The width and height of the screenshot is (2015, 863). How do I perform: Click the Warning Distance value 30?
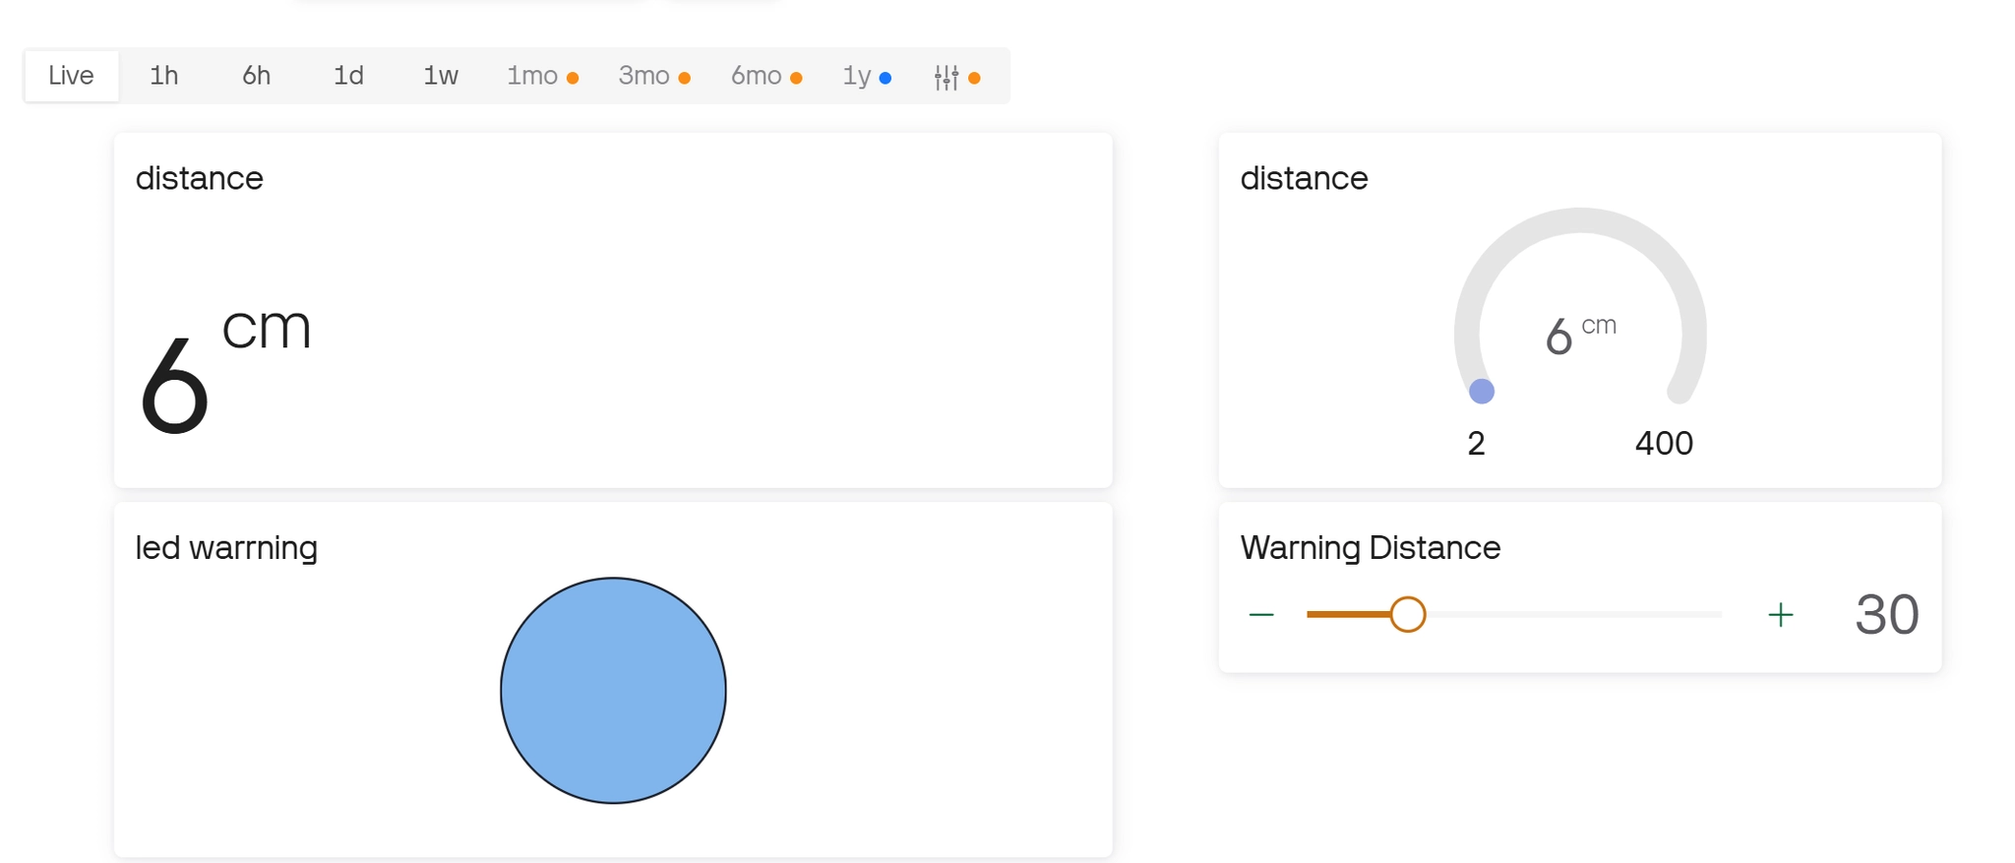click(1886, 615)
